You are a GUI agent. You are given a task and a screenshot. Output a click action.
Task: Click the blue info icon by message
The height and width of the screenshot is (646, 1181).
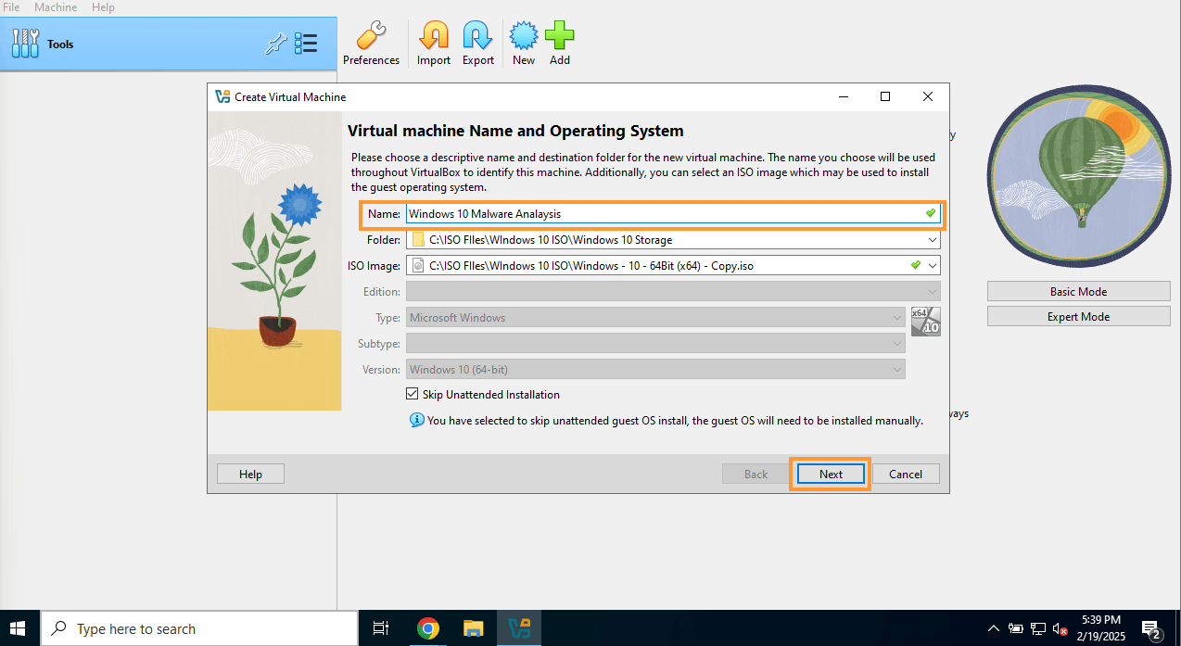pyautogui.click(x=417, y=420)
